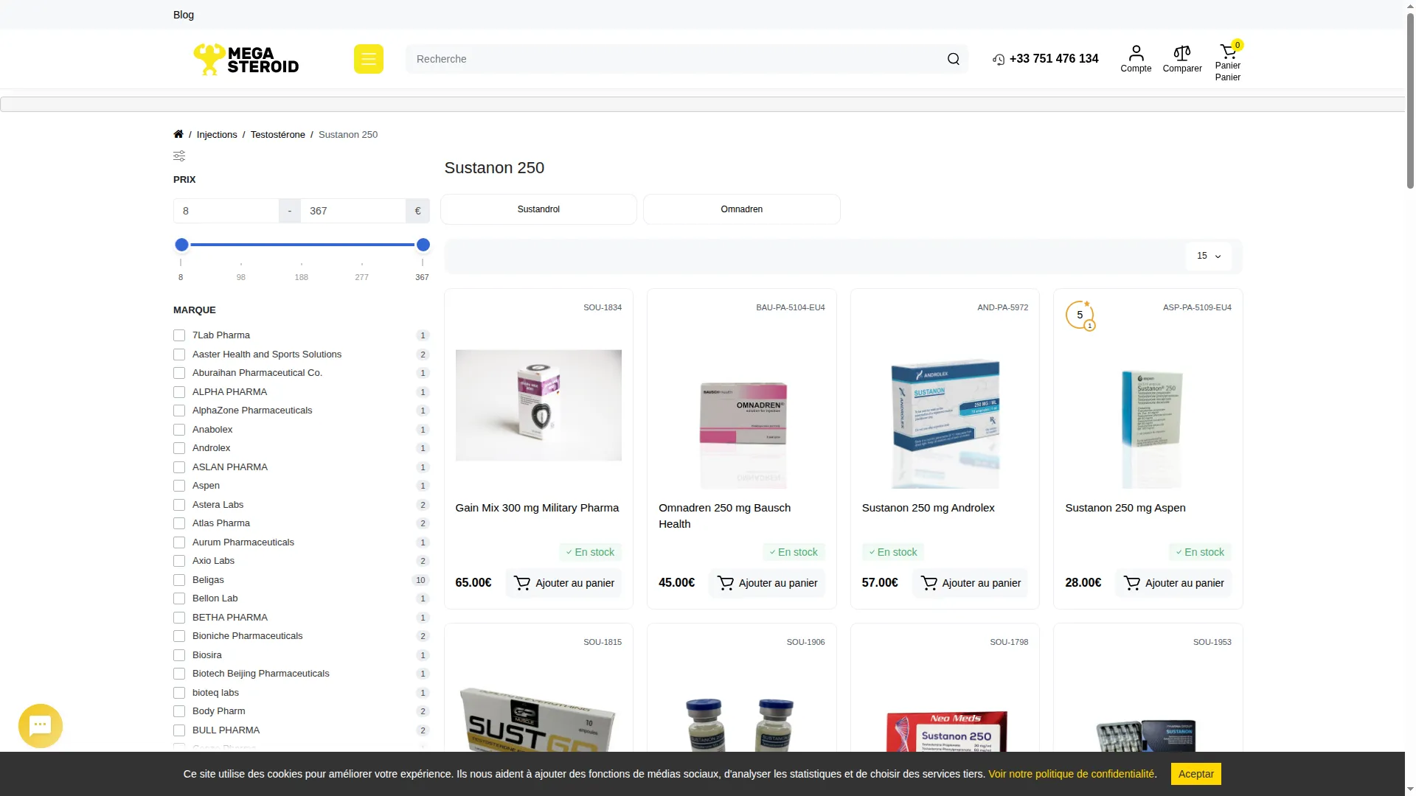Screen dimensions: 1416x796
Task: Click the ASP-PA-5109-EU4 product code
Action: click(x=1197, y=307)
